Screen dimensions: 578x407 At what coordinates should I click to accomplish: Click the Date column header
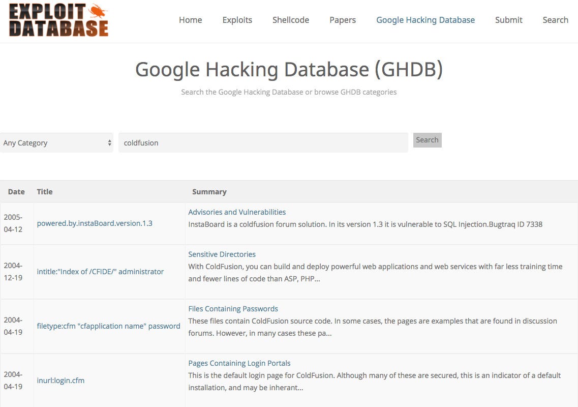tap(16, 192)
